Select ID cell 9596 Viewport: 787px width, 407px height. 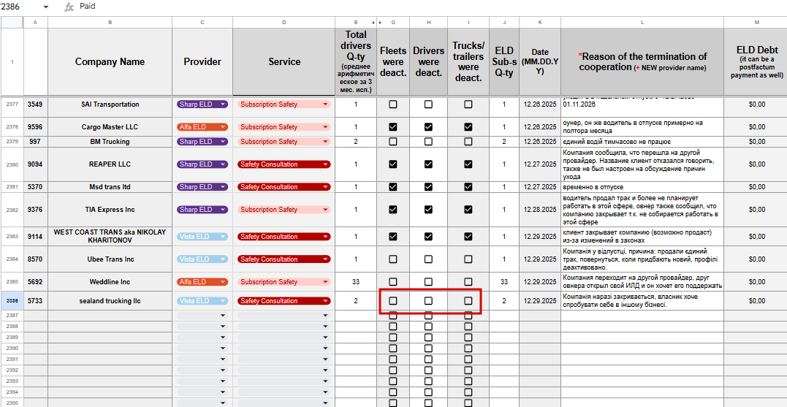click(35, 127)
